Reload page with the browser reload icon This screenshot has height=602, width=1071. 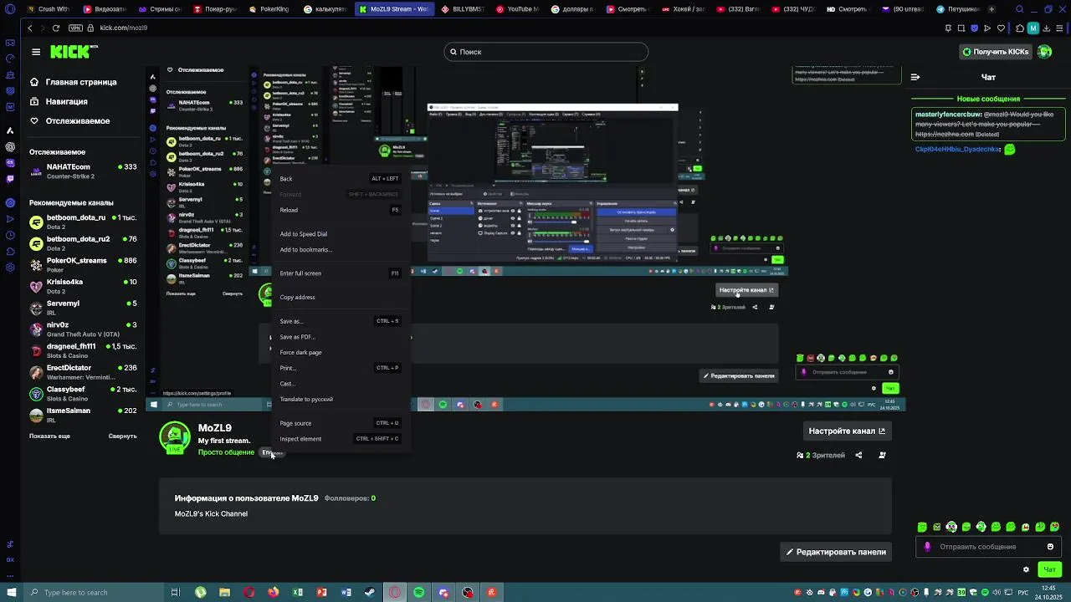(55, 28)
